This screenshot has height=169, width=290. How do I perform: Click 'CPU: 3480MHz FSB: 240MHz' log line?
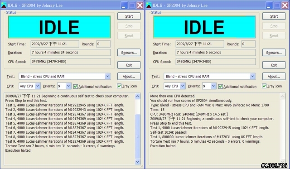(189, 114)
